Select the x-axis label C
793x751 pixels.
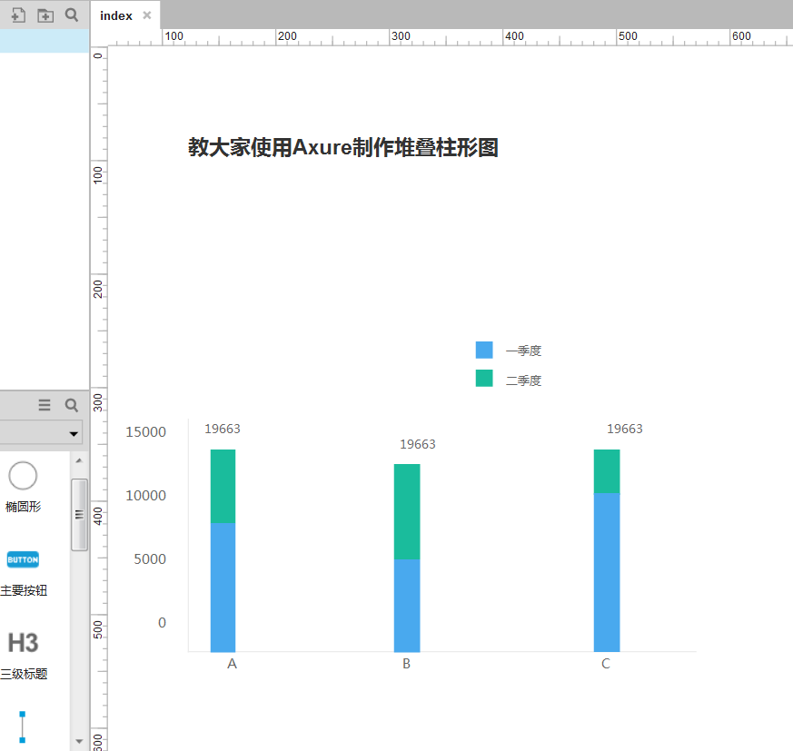[x=606, y=664]
